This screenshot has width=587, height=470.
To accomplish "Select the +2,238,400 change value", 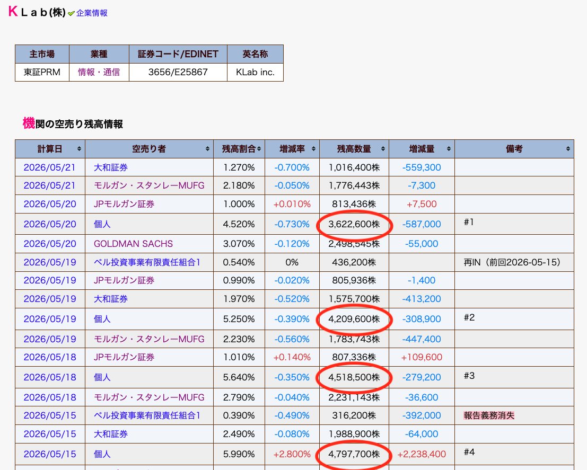I will (422, 454).
